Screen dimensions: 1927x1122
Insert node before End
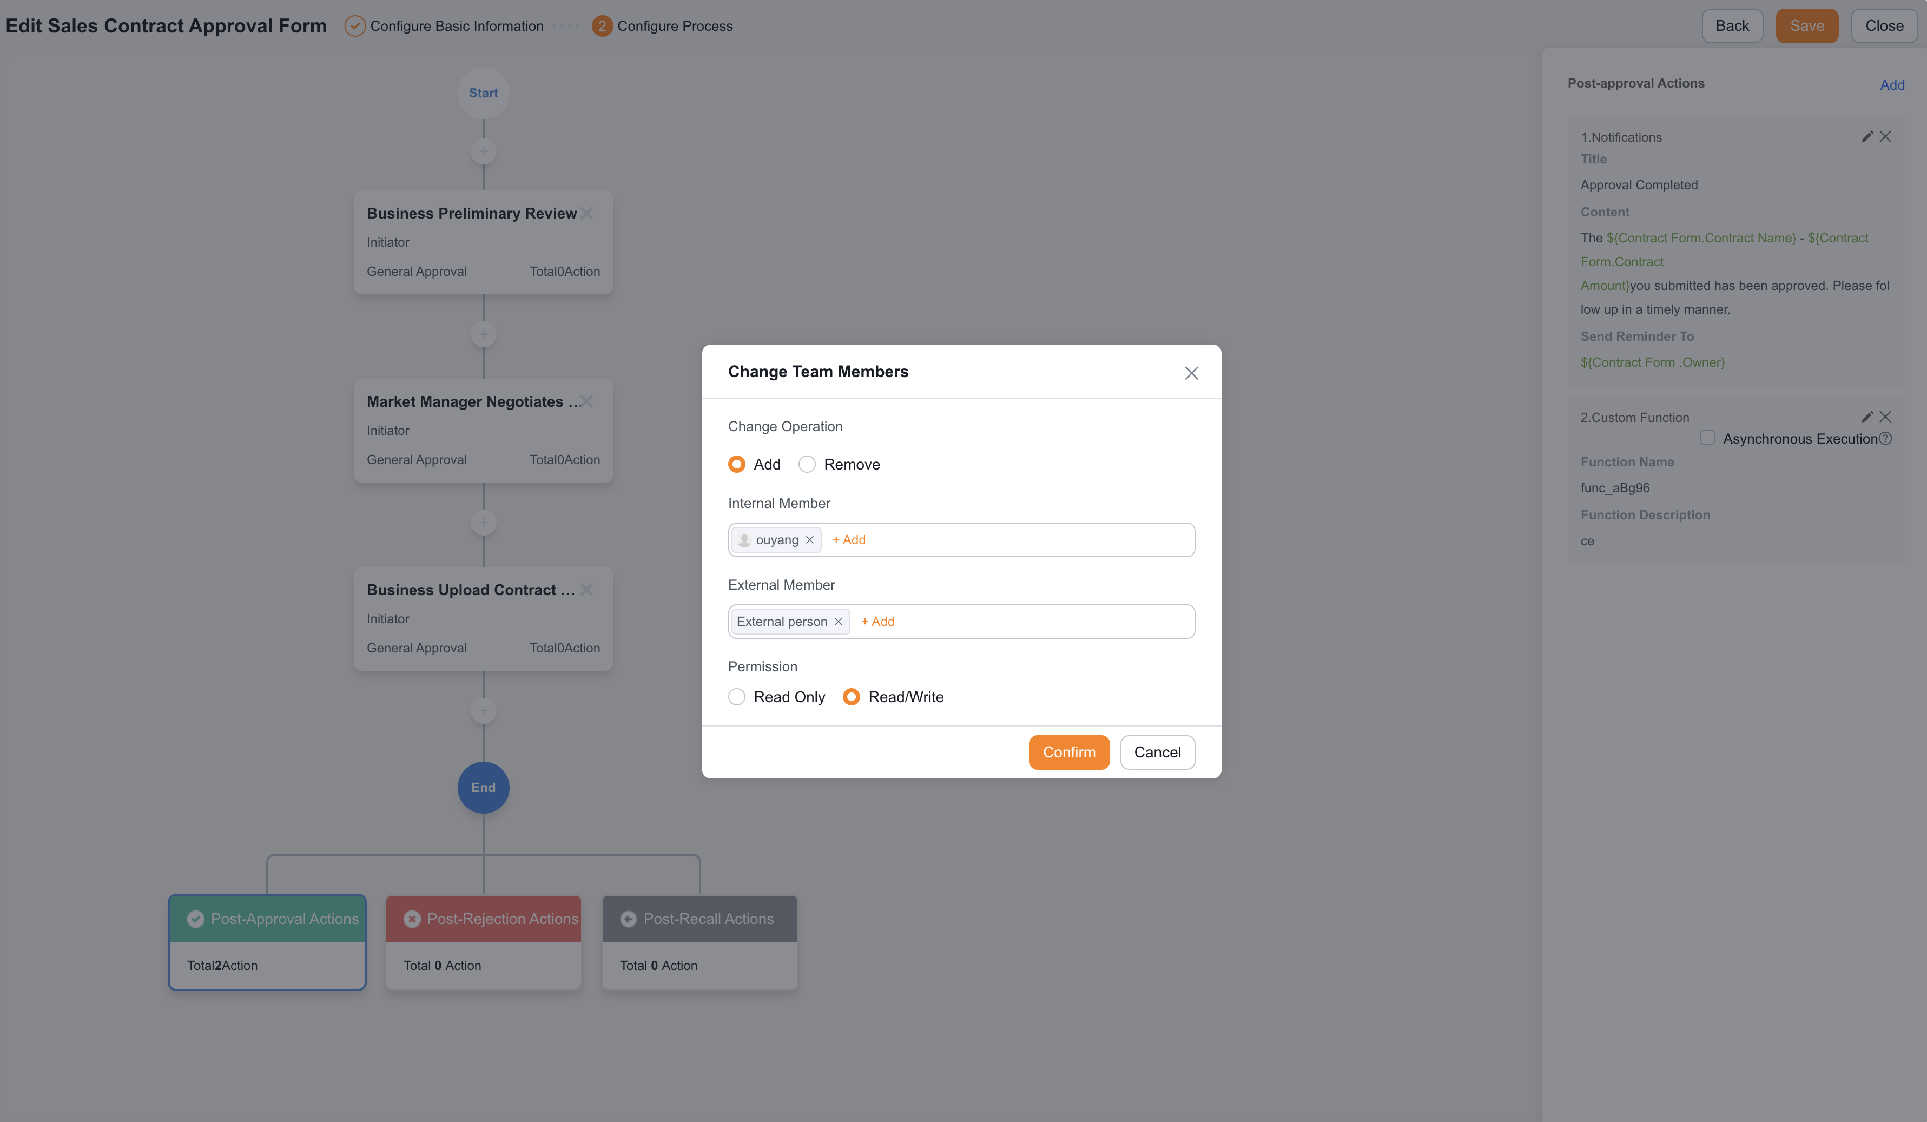pos(483,710)
